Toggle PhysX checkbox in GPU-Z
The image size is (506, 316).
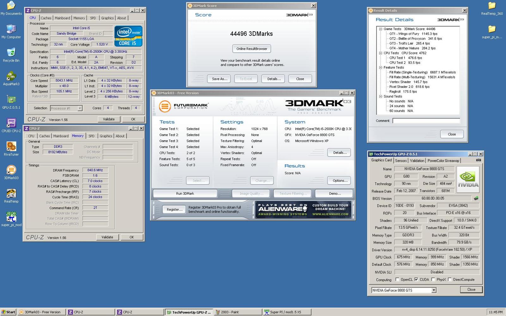(433, 279)
